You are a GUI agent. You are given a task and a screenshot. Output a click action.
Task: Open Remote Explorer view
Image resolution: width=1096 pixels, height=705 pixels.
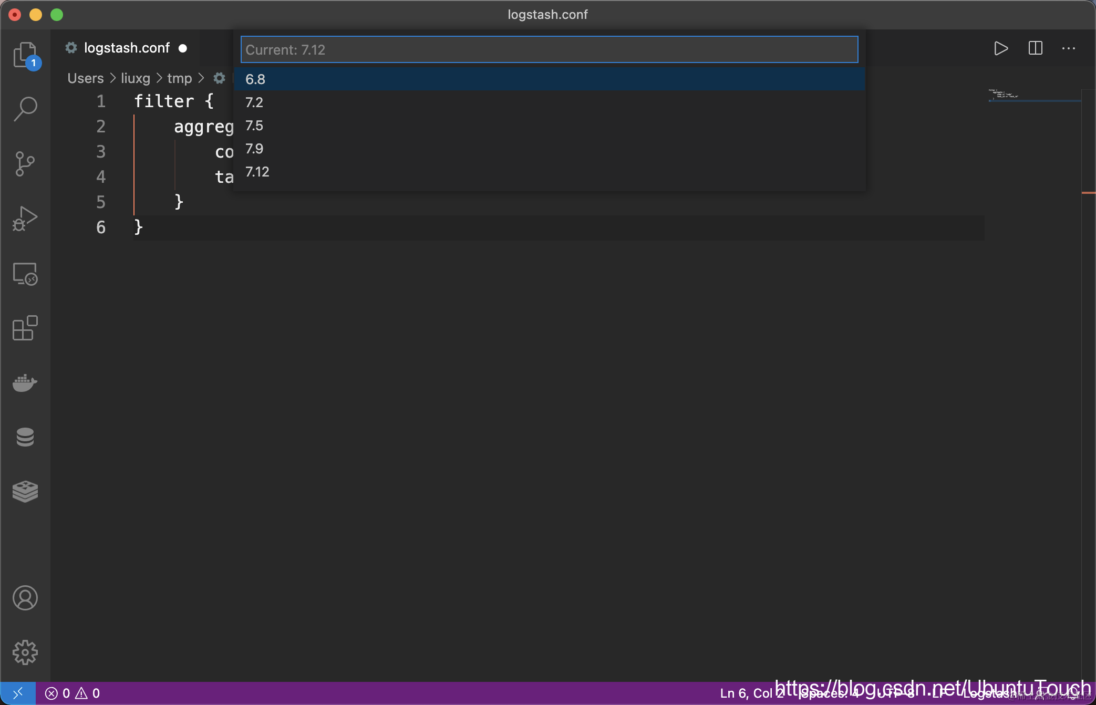[x=25, y=274]
